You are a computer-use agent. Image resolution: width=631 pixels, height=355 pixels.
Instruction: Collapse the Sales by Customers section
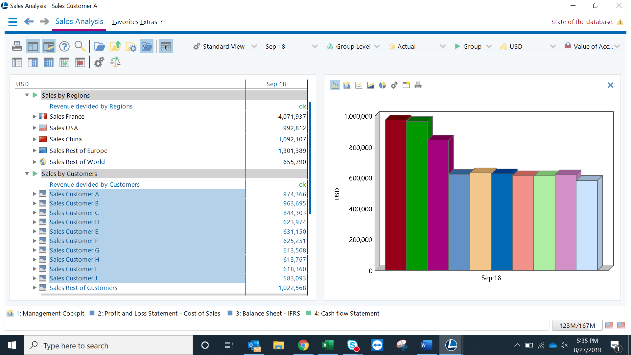[x=27, y=174]
